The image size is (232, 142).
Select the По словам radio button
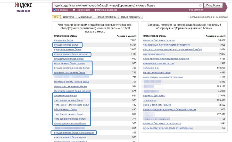coord(55,10)
